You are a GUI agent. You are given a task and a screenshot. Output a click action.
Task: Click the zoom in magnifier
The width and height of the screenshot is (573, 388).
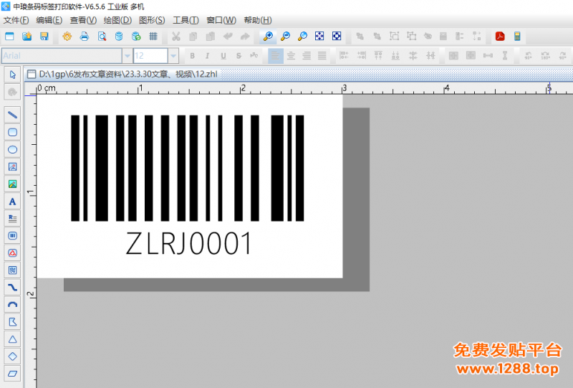[268, 37]
